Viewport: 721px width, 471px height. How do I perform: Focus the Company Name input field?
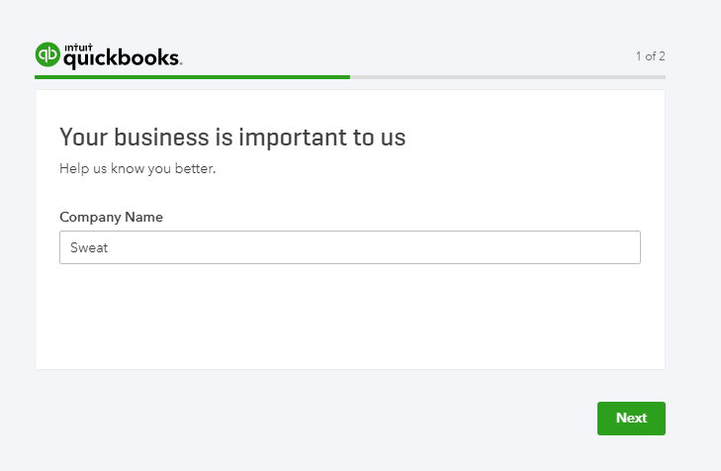coord(350,247)
